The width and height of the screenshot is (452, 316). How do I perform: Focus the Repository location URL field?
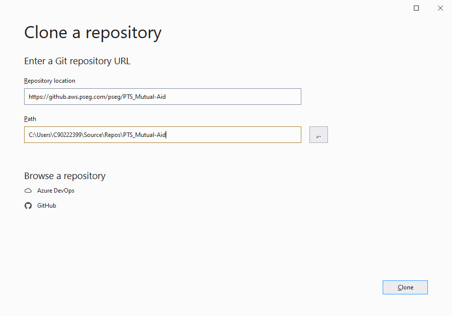(x=162, y=97)
